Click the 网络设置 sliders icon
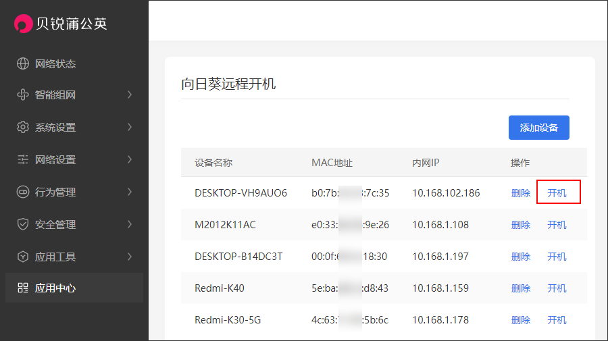 tap(23, 159)
